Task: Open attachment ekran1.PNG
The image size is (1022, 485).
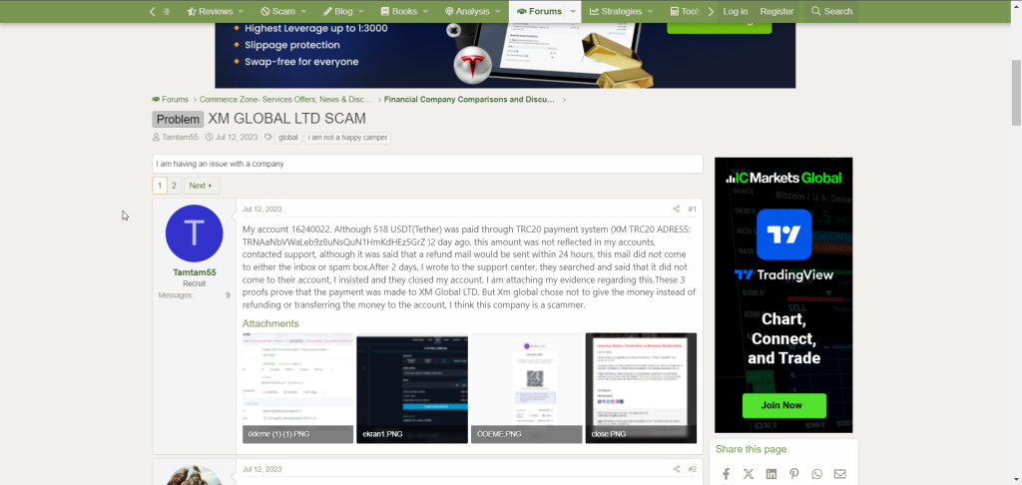Action: coord(412,388)
